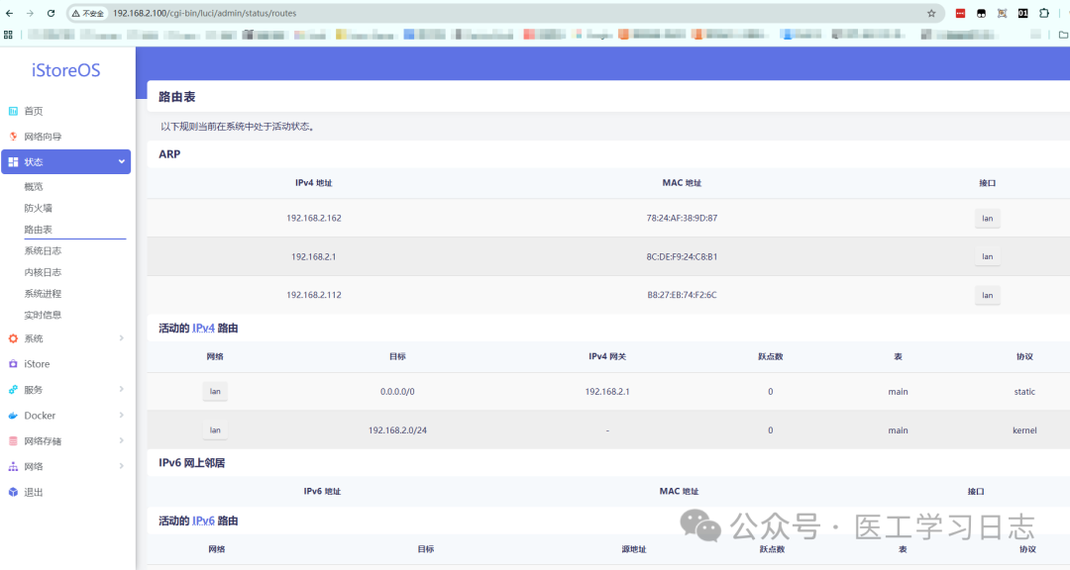Image resolution: width=1070 pixels, height=570 pixels.
Task: Open the 系统日志 system log page
Action: 43,251
